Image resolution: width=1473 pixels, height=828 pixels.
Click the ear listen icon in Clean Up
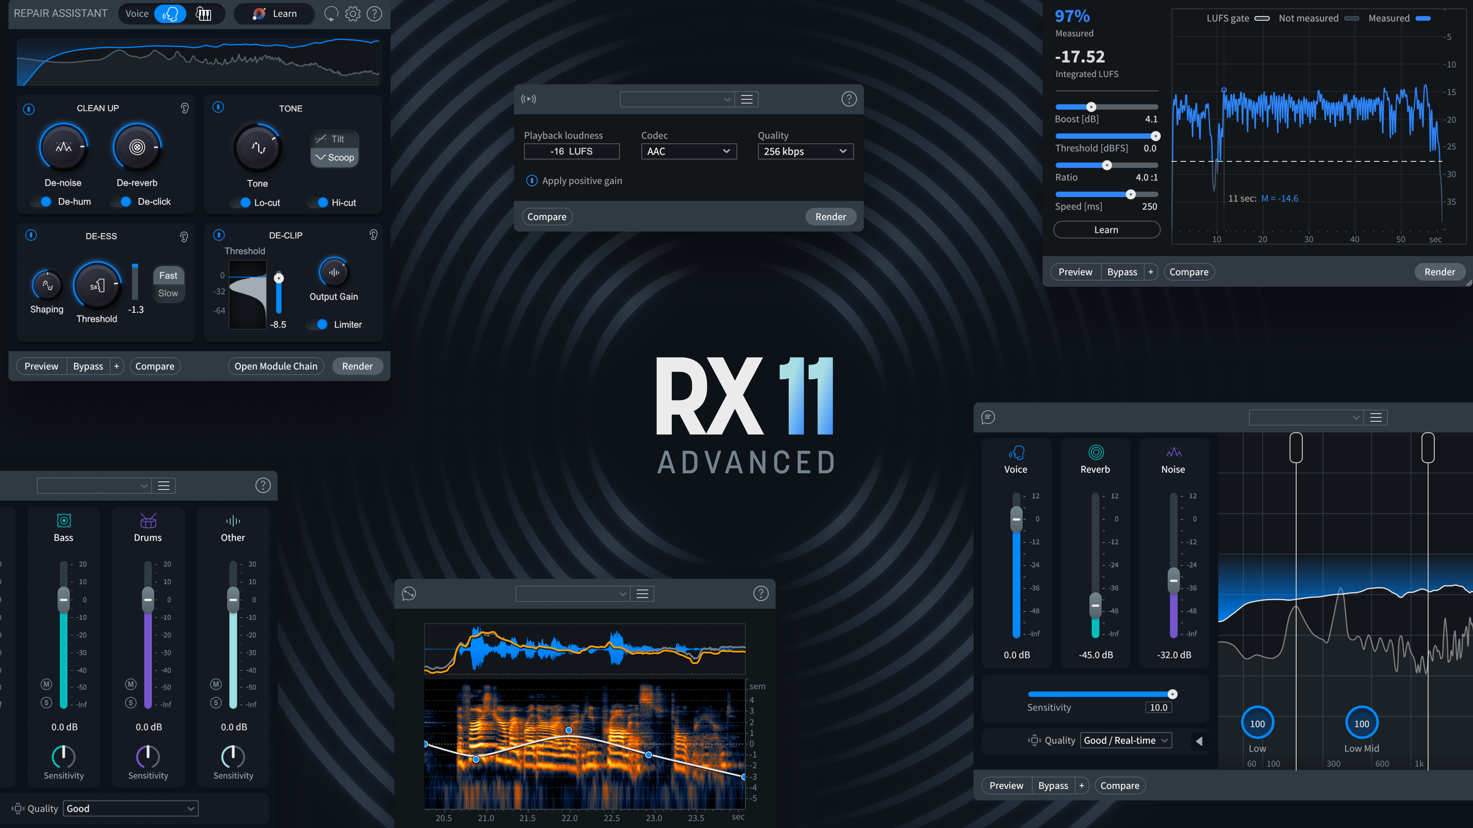point(185,108)
